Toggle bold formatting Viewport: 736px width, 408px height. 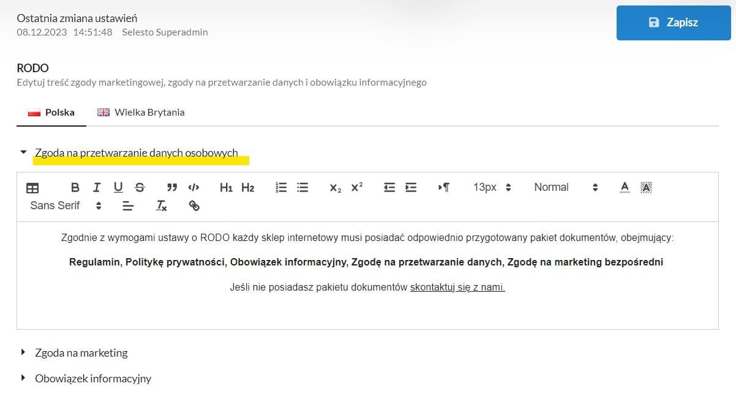pyautogui.click(x=75, y=188)
